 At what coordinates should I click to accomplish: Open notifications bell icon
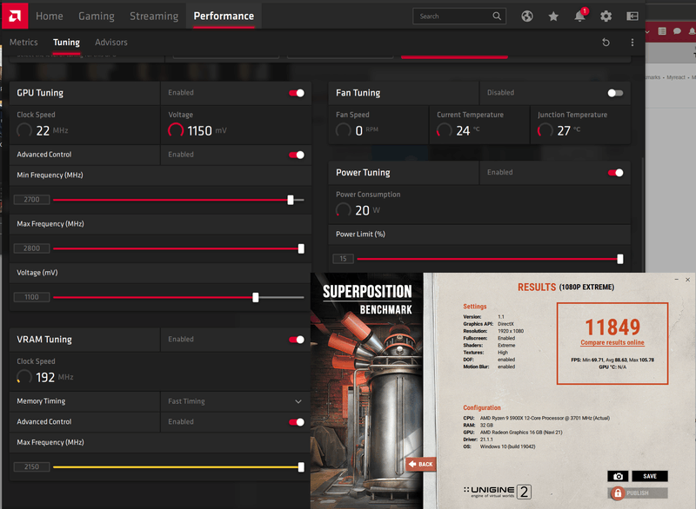pos(579,16)
